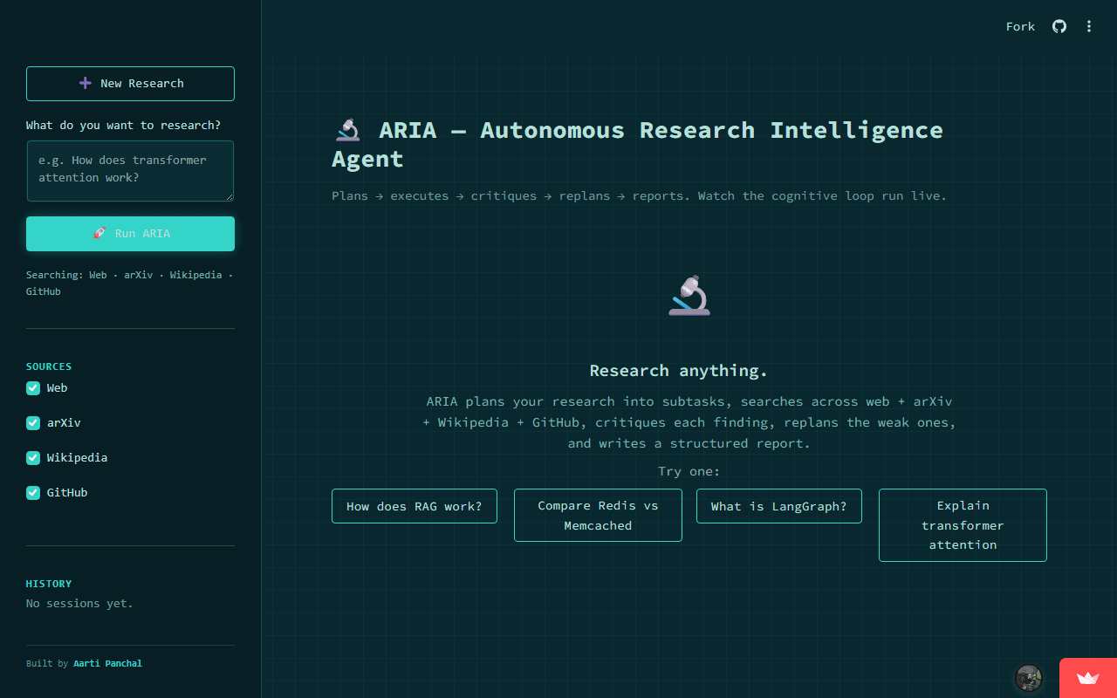
Task: Click the Run ARIA button
Action: point(130,234)
